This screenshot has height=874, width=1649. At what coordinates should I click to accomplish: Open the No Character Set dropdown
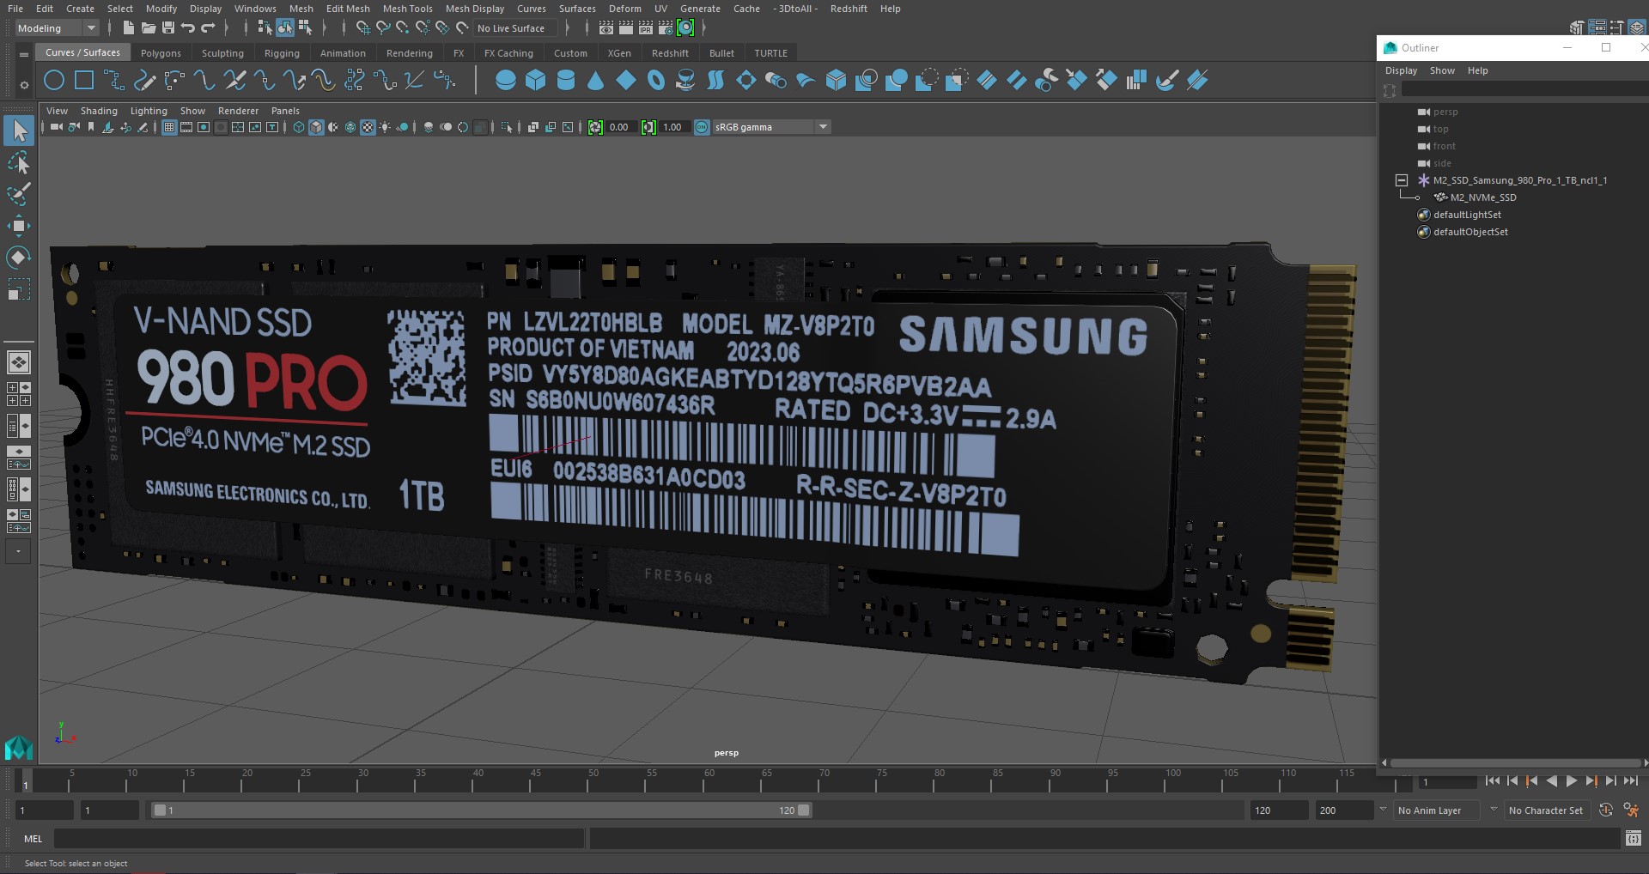1548,810
